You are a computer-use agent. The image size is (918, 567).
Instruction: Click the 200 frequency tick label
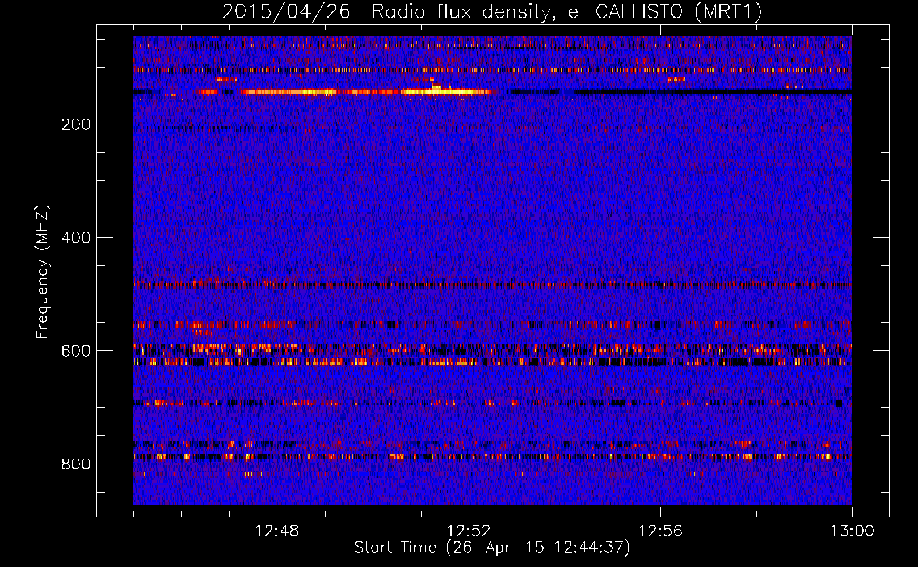pyautogui.click(x=76, y=124)
